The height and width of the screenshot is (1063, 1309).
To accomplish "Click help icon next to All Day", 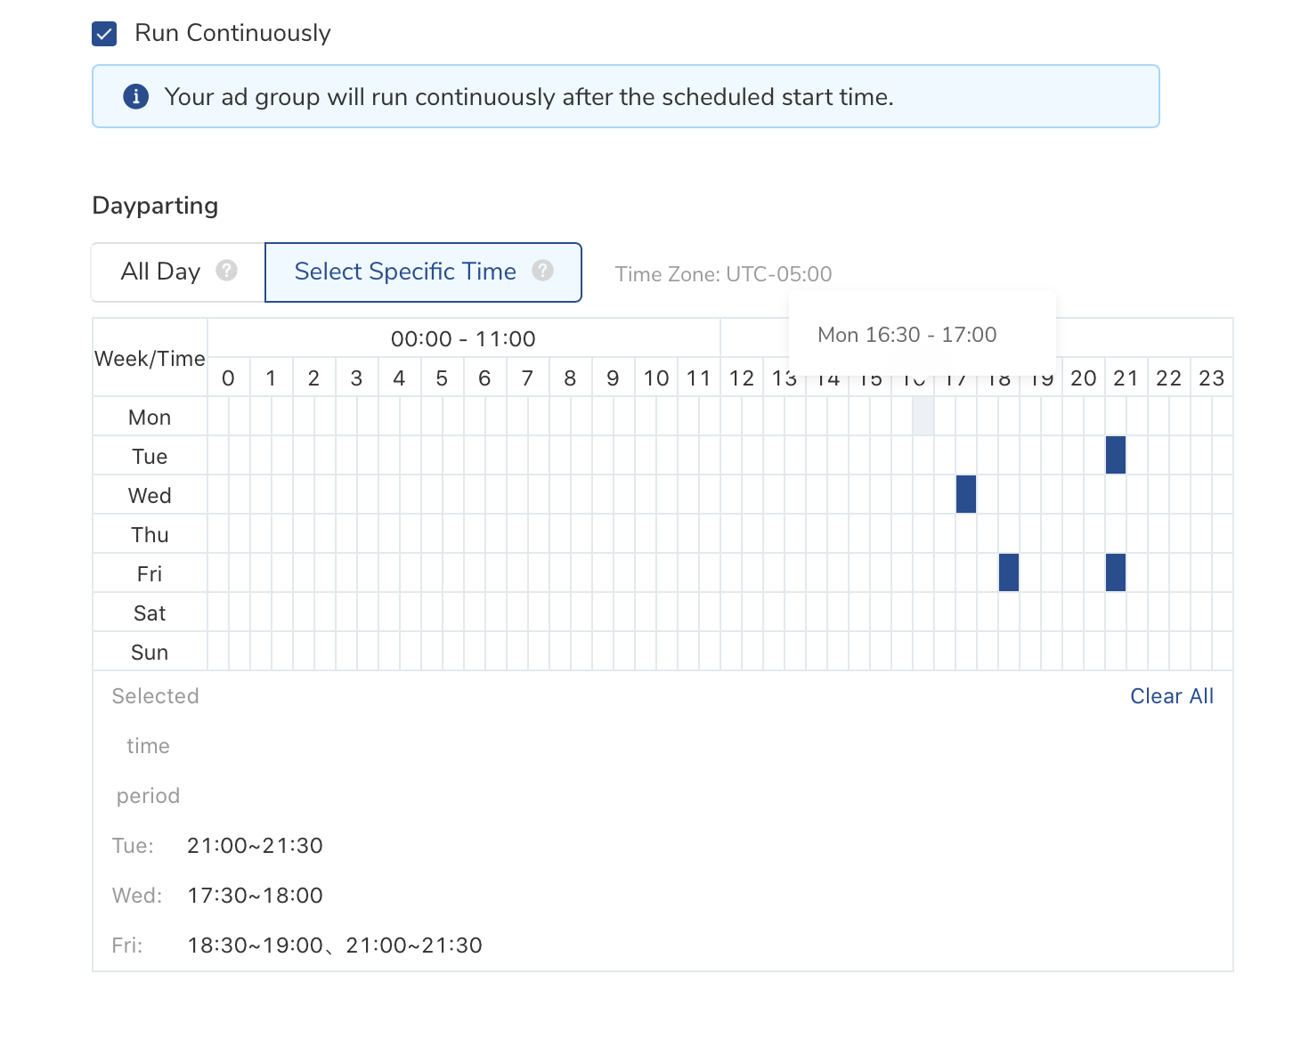I will pyautogui.click(x=227, y=271).
